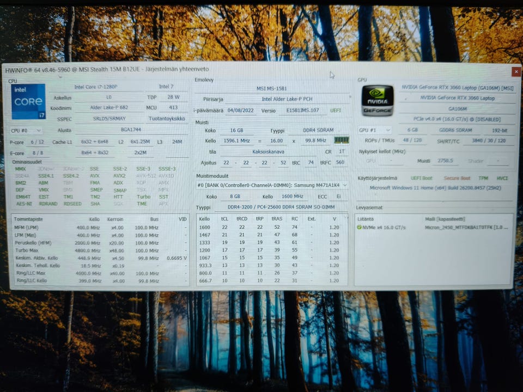Click the Microsoft Windows 11 Home build text
Screen dimensions: 523x392
tap(435, 188)
